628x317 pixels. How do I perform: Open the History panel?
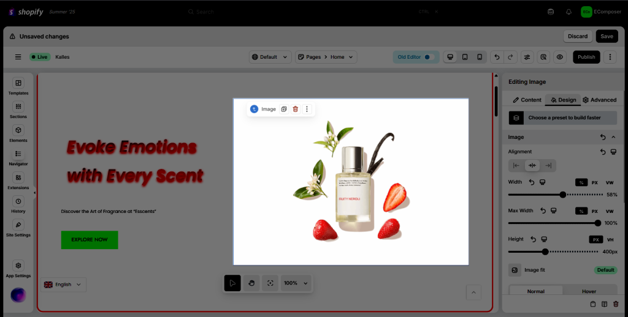click(18, 204)
